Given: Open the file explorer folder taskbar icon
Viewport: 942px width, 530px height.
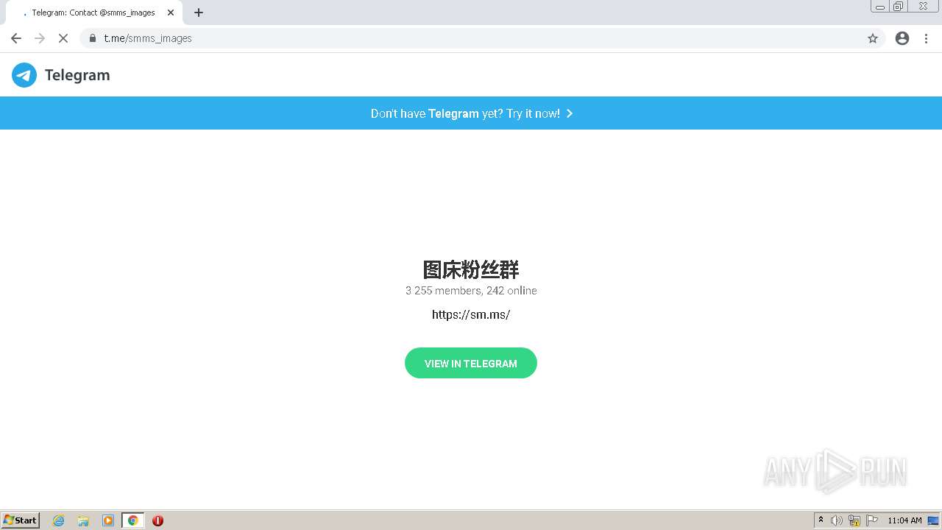Looking at the screenshot, I should click(x=83, y=520).
